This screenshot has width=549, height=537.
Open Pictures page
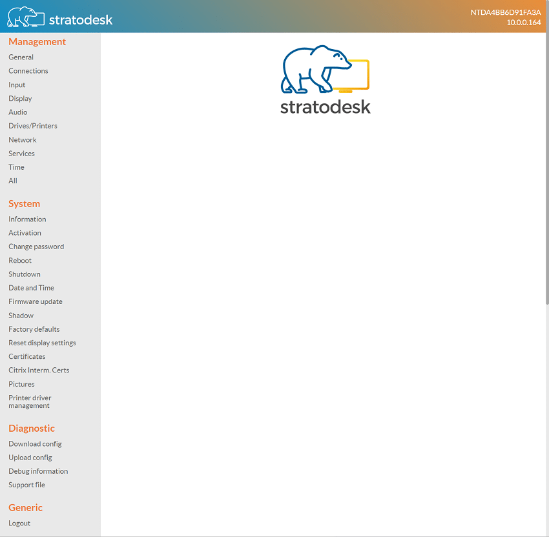coord(22,384)
